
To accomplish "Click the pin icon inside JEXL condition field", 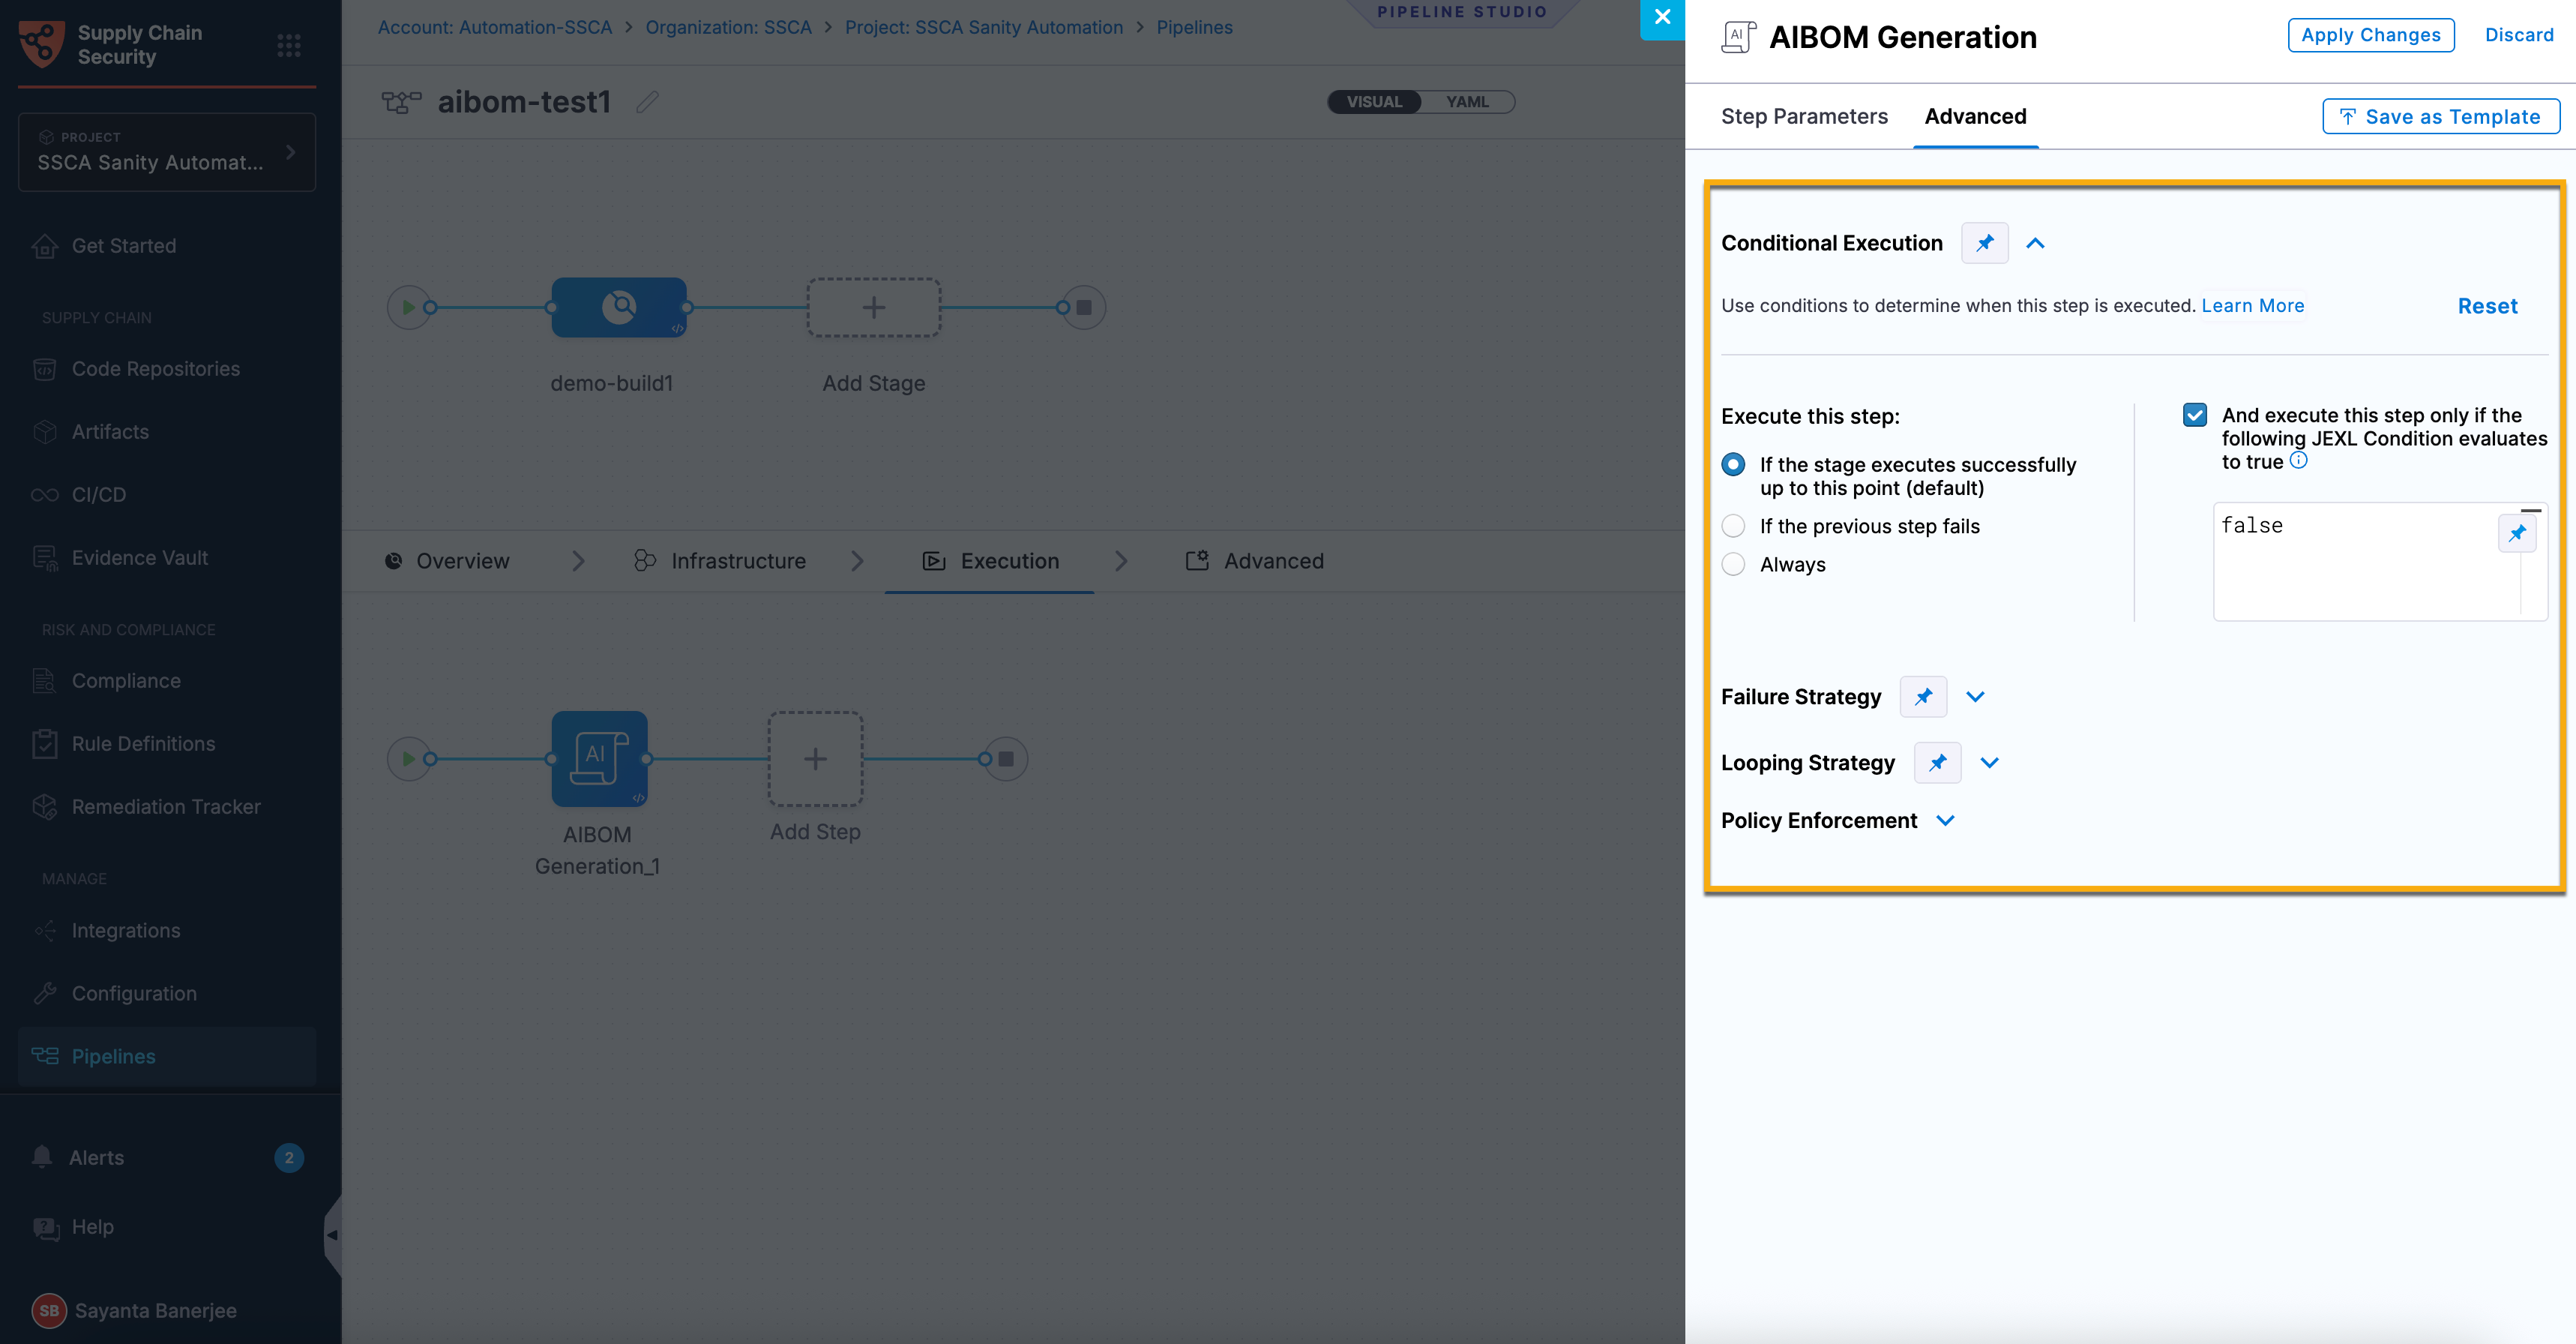I will [x=2516, y=533].
